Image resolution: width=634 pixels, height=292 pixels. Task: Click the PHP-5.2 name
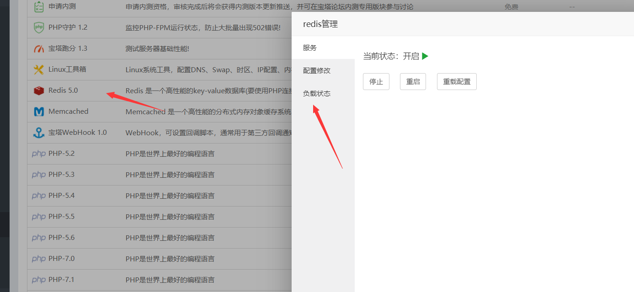click(61, 154)
